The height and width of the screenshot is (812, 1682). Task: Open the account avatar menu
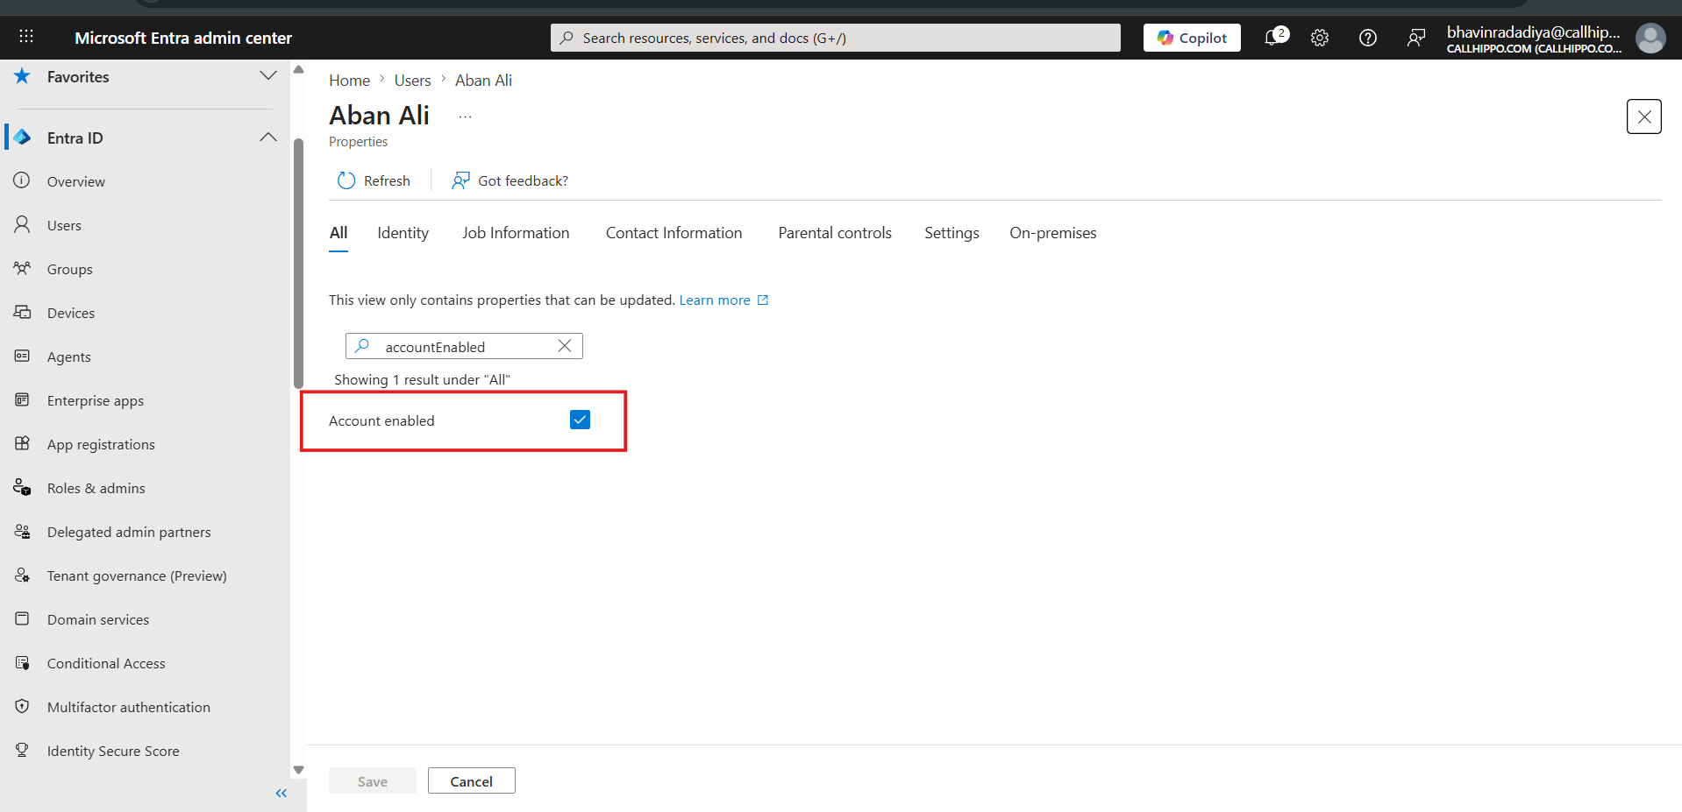point(1650,38)
